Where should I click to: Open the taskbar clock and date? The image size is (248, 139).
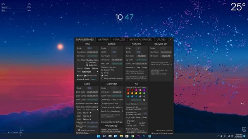pos(239,136)
